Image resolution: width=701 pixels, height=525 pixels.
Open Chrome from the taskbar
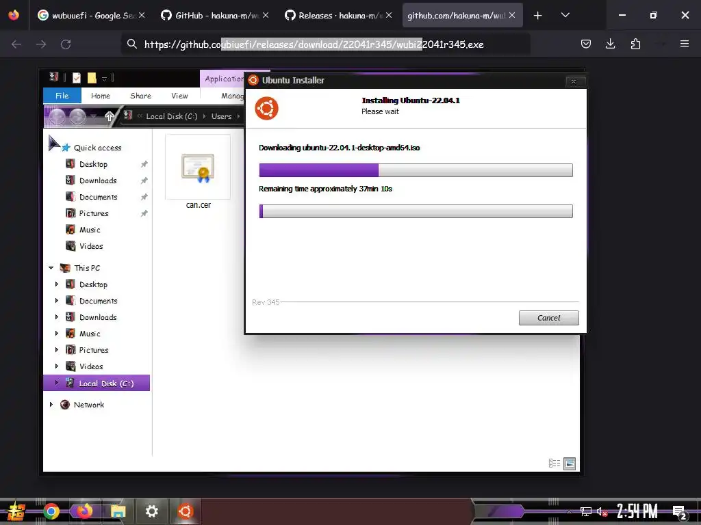[x=51, y=511]
